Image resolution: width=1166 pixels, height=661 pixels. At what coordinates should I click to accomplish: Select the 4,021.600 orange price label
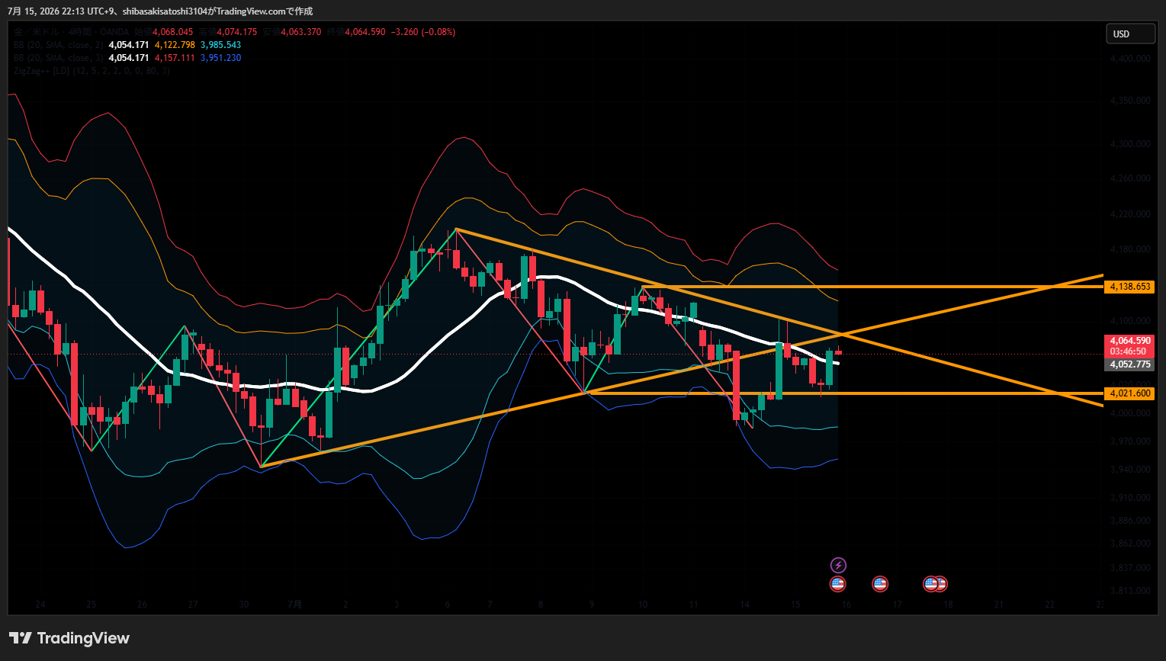pos(1129,393)
